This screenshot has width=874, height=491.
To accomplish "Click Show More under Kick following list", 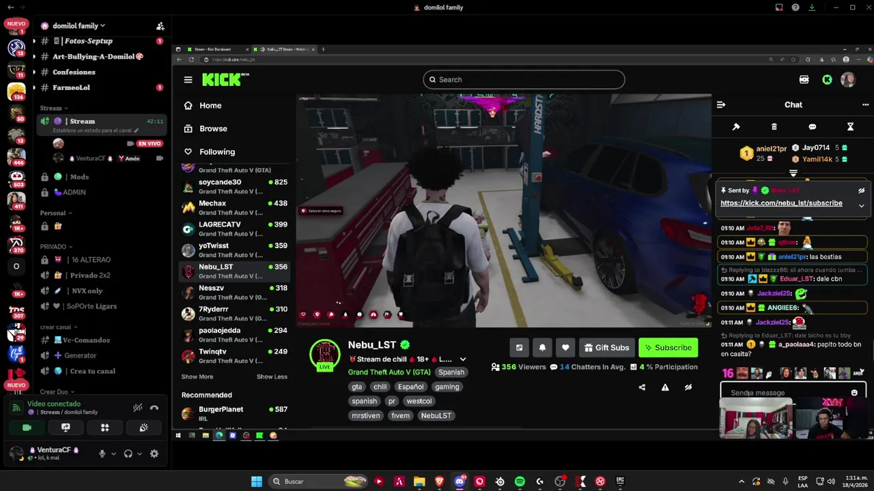I will (197, 376).
